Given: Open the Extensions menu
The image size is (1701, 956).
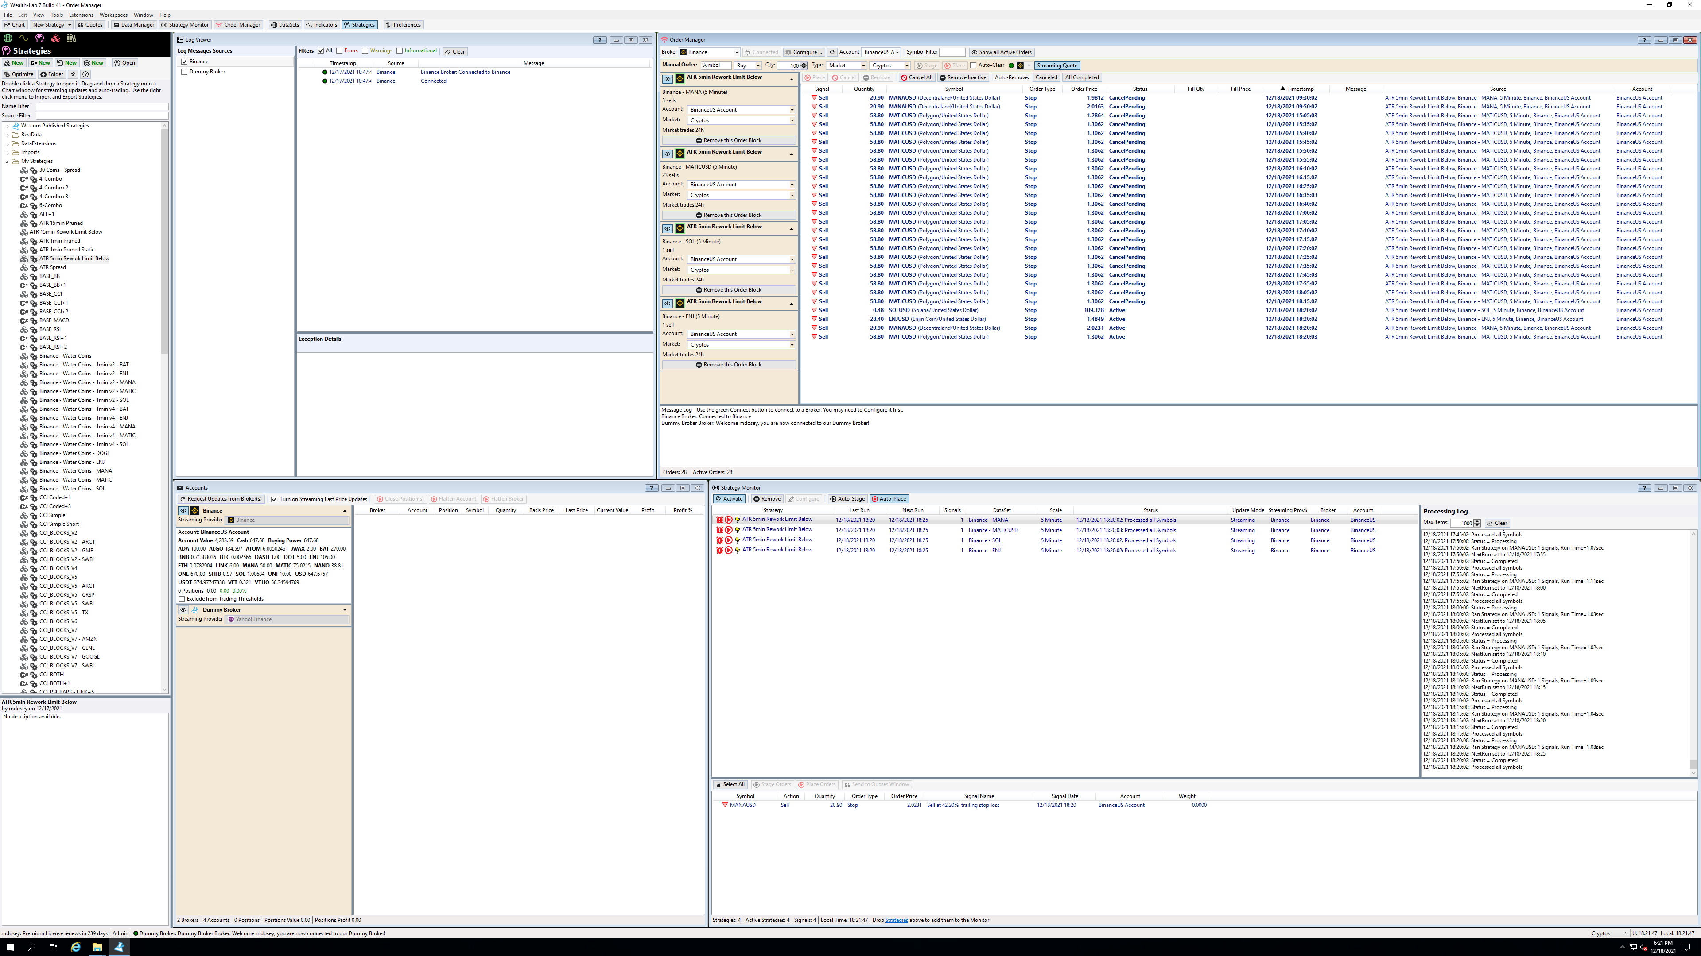Looking at the screenshot, I should coord(81,15).
